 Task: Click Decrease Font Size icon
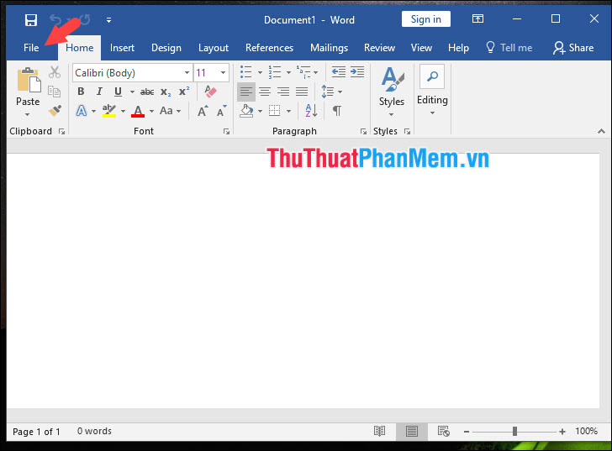coord(222,111)
